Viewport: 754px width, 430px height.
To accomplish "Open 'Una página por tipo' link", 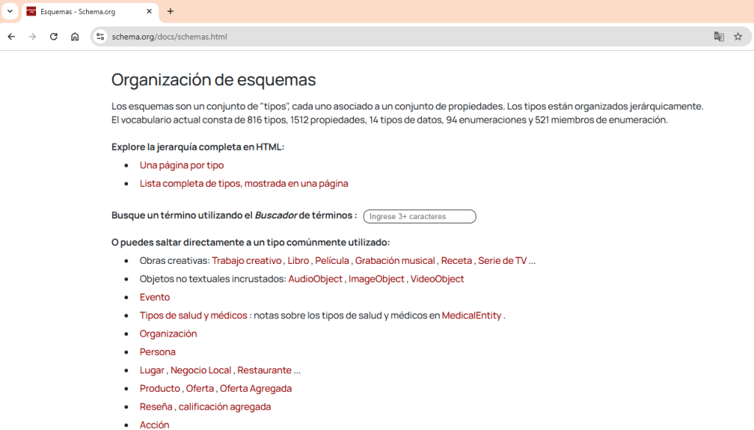I will [x=182, y=165].
